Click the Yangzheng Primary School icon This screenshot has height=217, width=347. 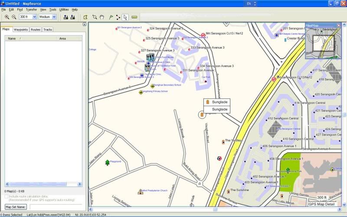pyautogui.click(x=141, y=92)
